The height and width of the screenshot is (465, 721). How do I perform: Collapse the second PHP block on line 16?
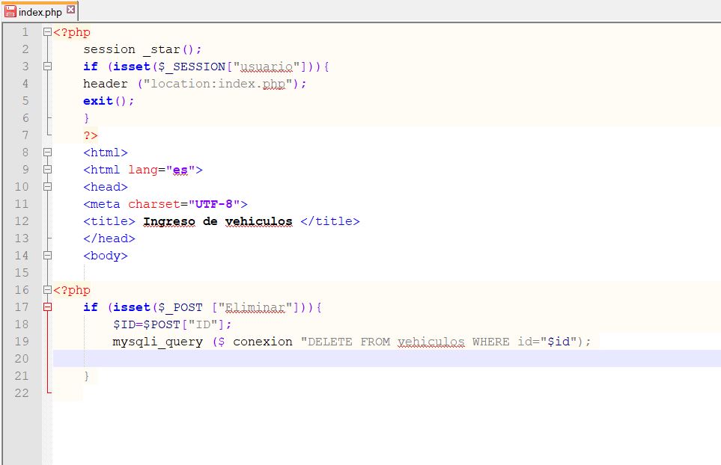pyautogui.click(x=48, y=290)
